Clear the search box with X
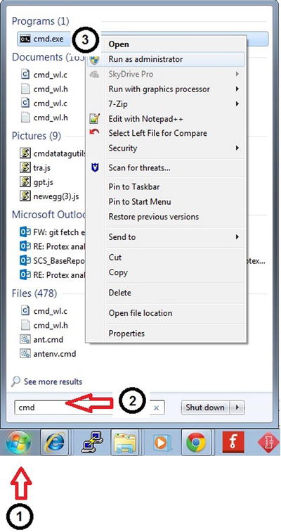 pos(157,408)
